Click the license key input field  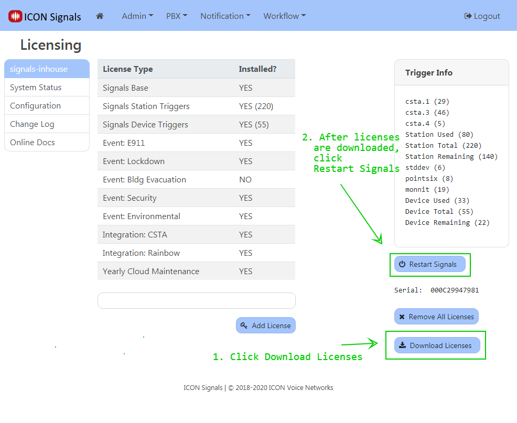196,301
